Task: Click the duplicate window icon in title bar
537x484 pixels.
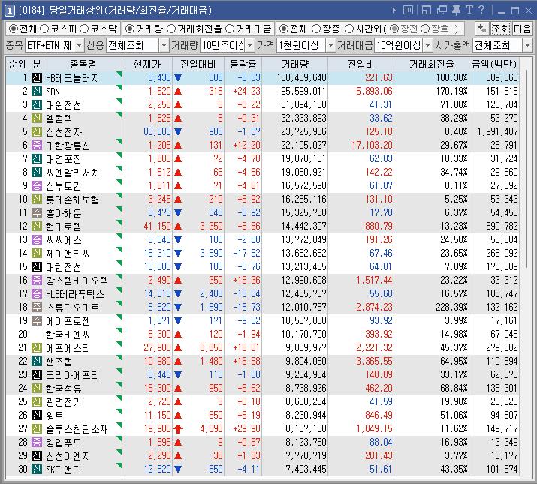Action: click(442, 10)
